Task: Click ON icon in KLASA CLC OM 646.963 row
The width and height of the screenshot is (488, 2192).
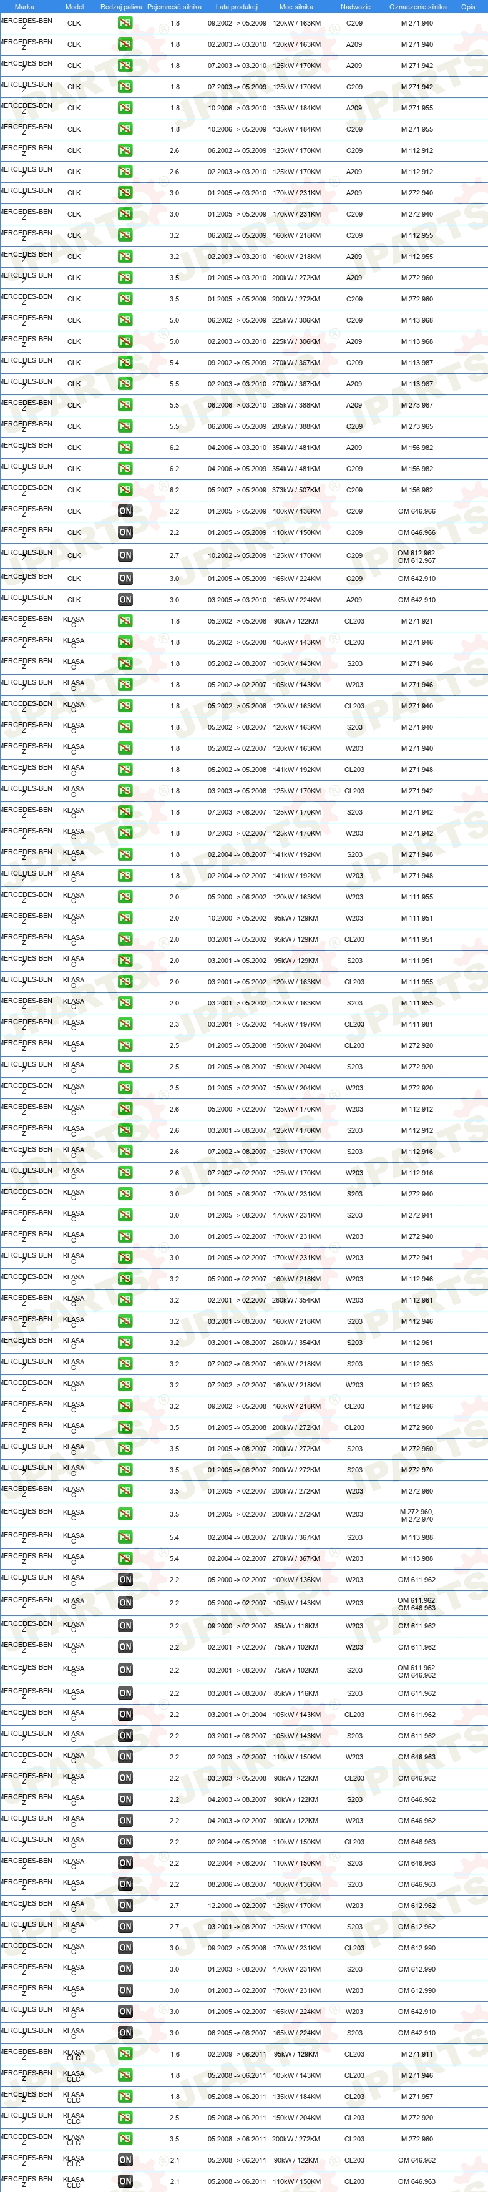Action: click(125, 2182)
